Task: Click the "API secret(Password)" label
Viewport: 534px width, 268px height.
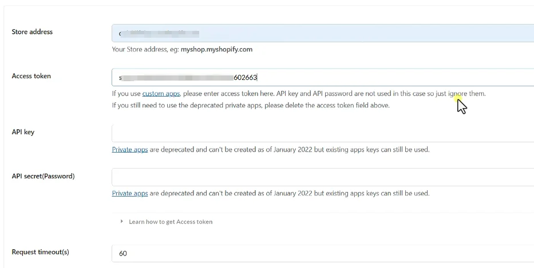Action: [x=43, y=176]
